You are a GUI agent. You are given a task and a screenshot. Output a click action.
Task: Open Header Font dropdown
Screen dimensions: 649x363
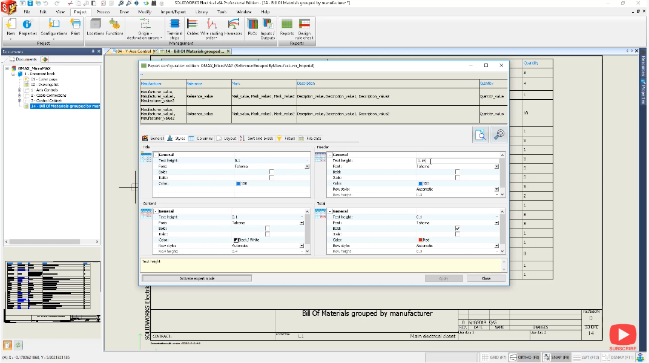pyautogui.click(x=496, y=166)
